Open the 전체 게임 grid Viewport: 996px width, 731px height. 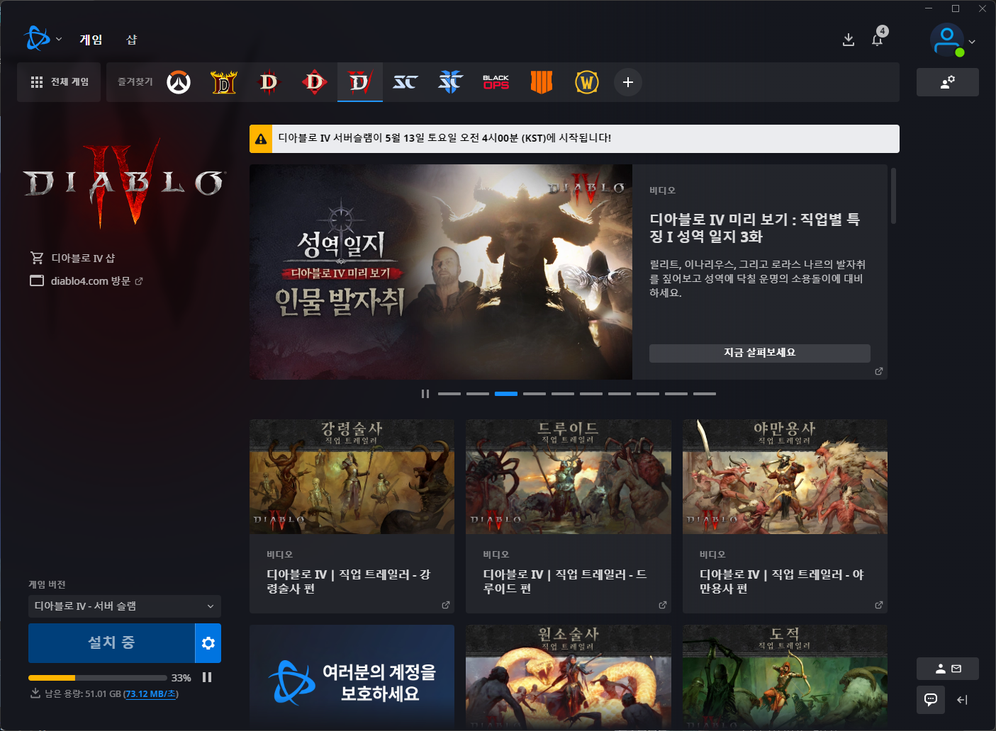pos(59,82)
